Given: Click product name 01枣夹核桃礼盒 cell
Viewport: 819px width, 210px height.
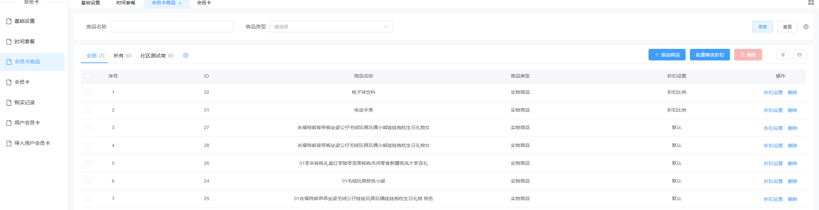Looking at the screenshot, I should 363,163.
